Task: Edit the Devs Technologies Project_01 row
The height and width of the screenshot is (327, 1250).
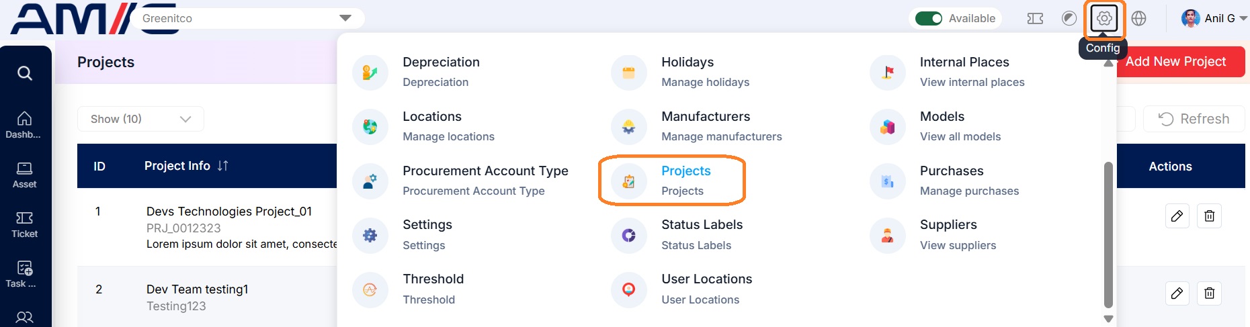Action: [x=1177, y=216]
